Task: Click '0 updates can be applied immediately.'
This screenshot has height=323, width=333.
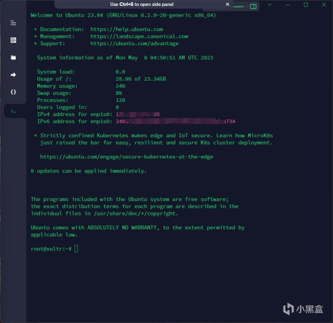Action: (x=88, y=171)
